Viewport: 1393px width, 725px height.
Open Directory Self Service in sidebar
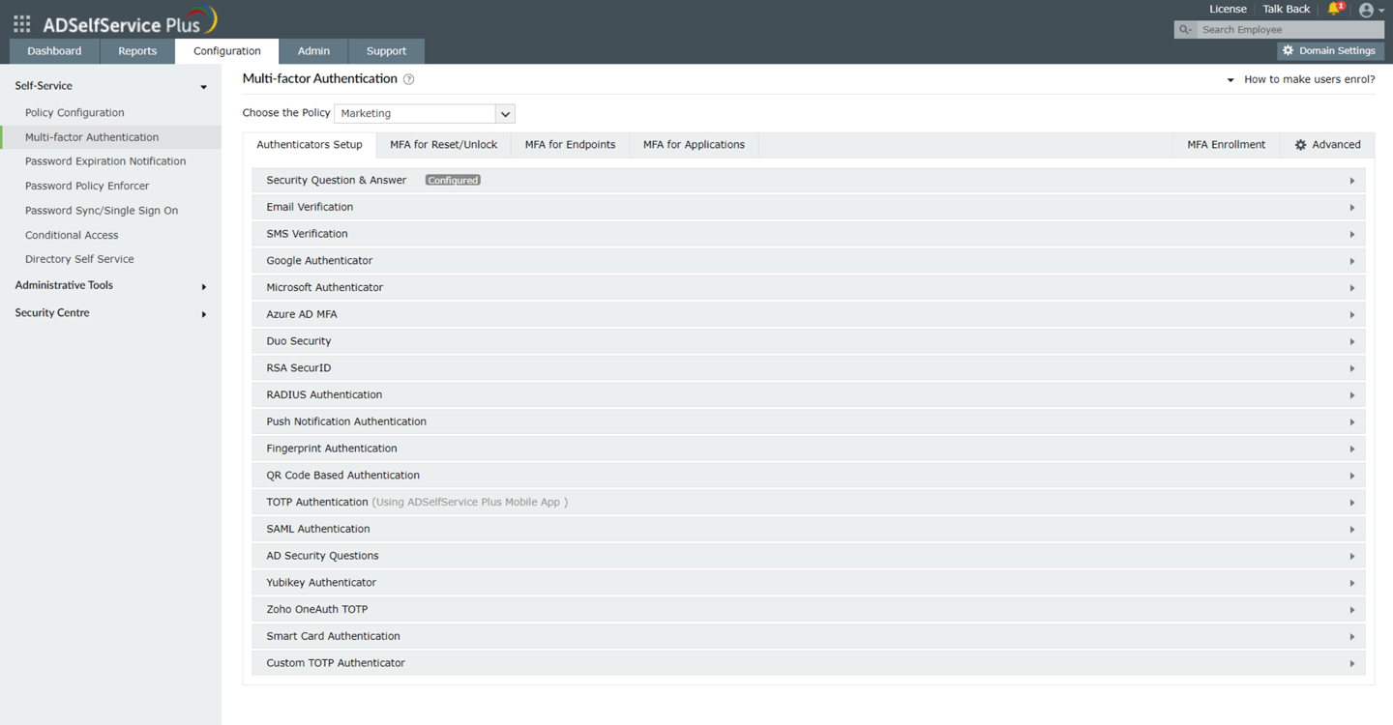pos(79,259)
